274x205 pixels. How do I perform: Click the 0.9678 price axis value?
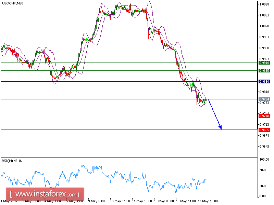click(x=264, y=135)
